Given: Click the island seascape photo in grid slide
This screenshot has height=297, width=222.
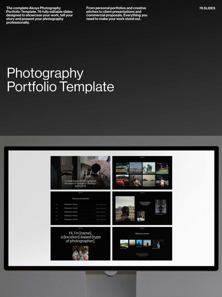Looking at the screenshot, I should tap(149, 180).
